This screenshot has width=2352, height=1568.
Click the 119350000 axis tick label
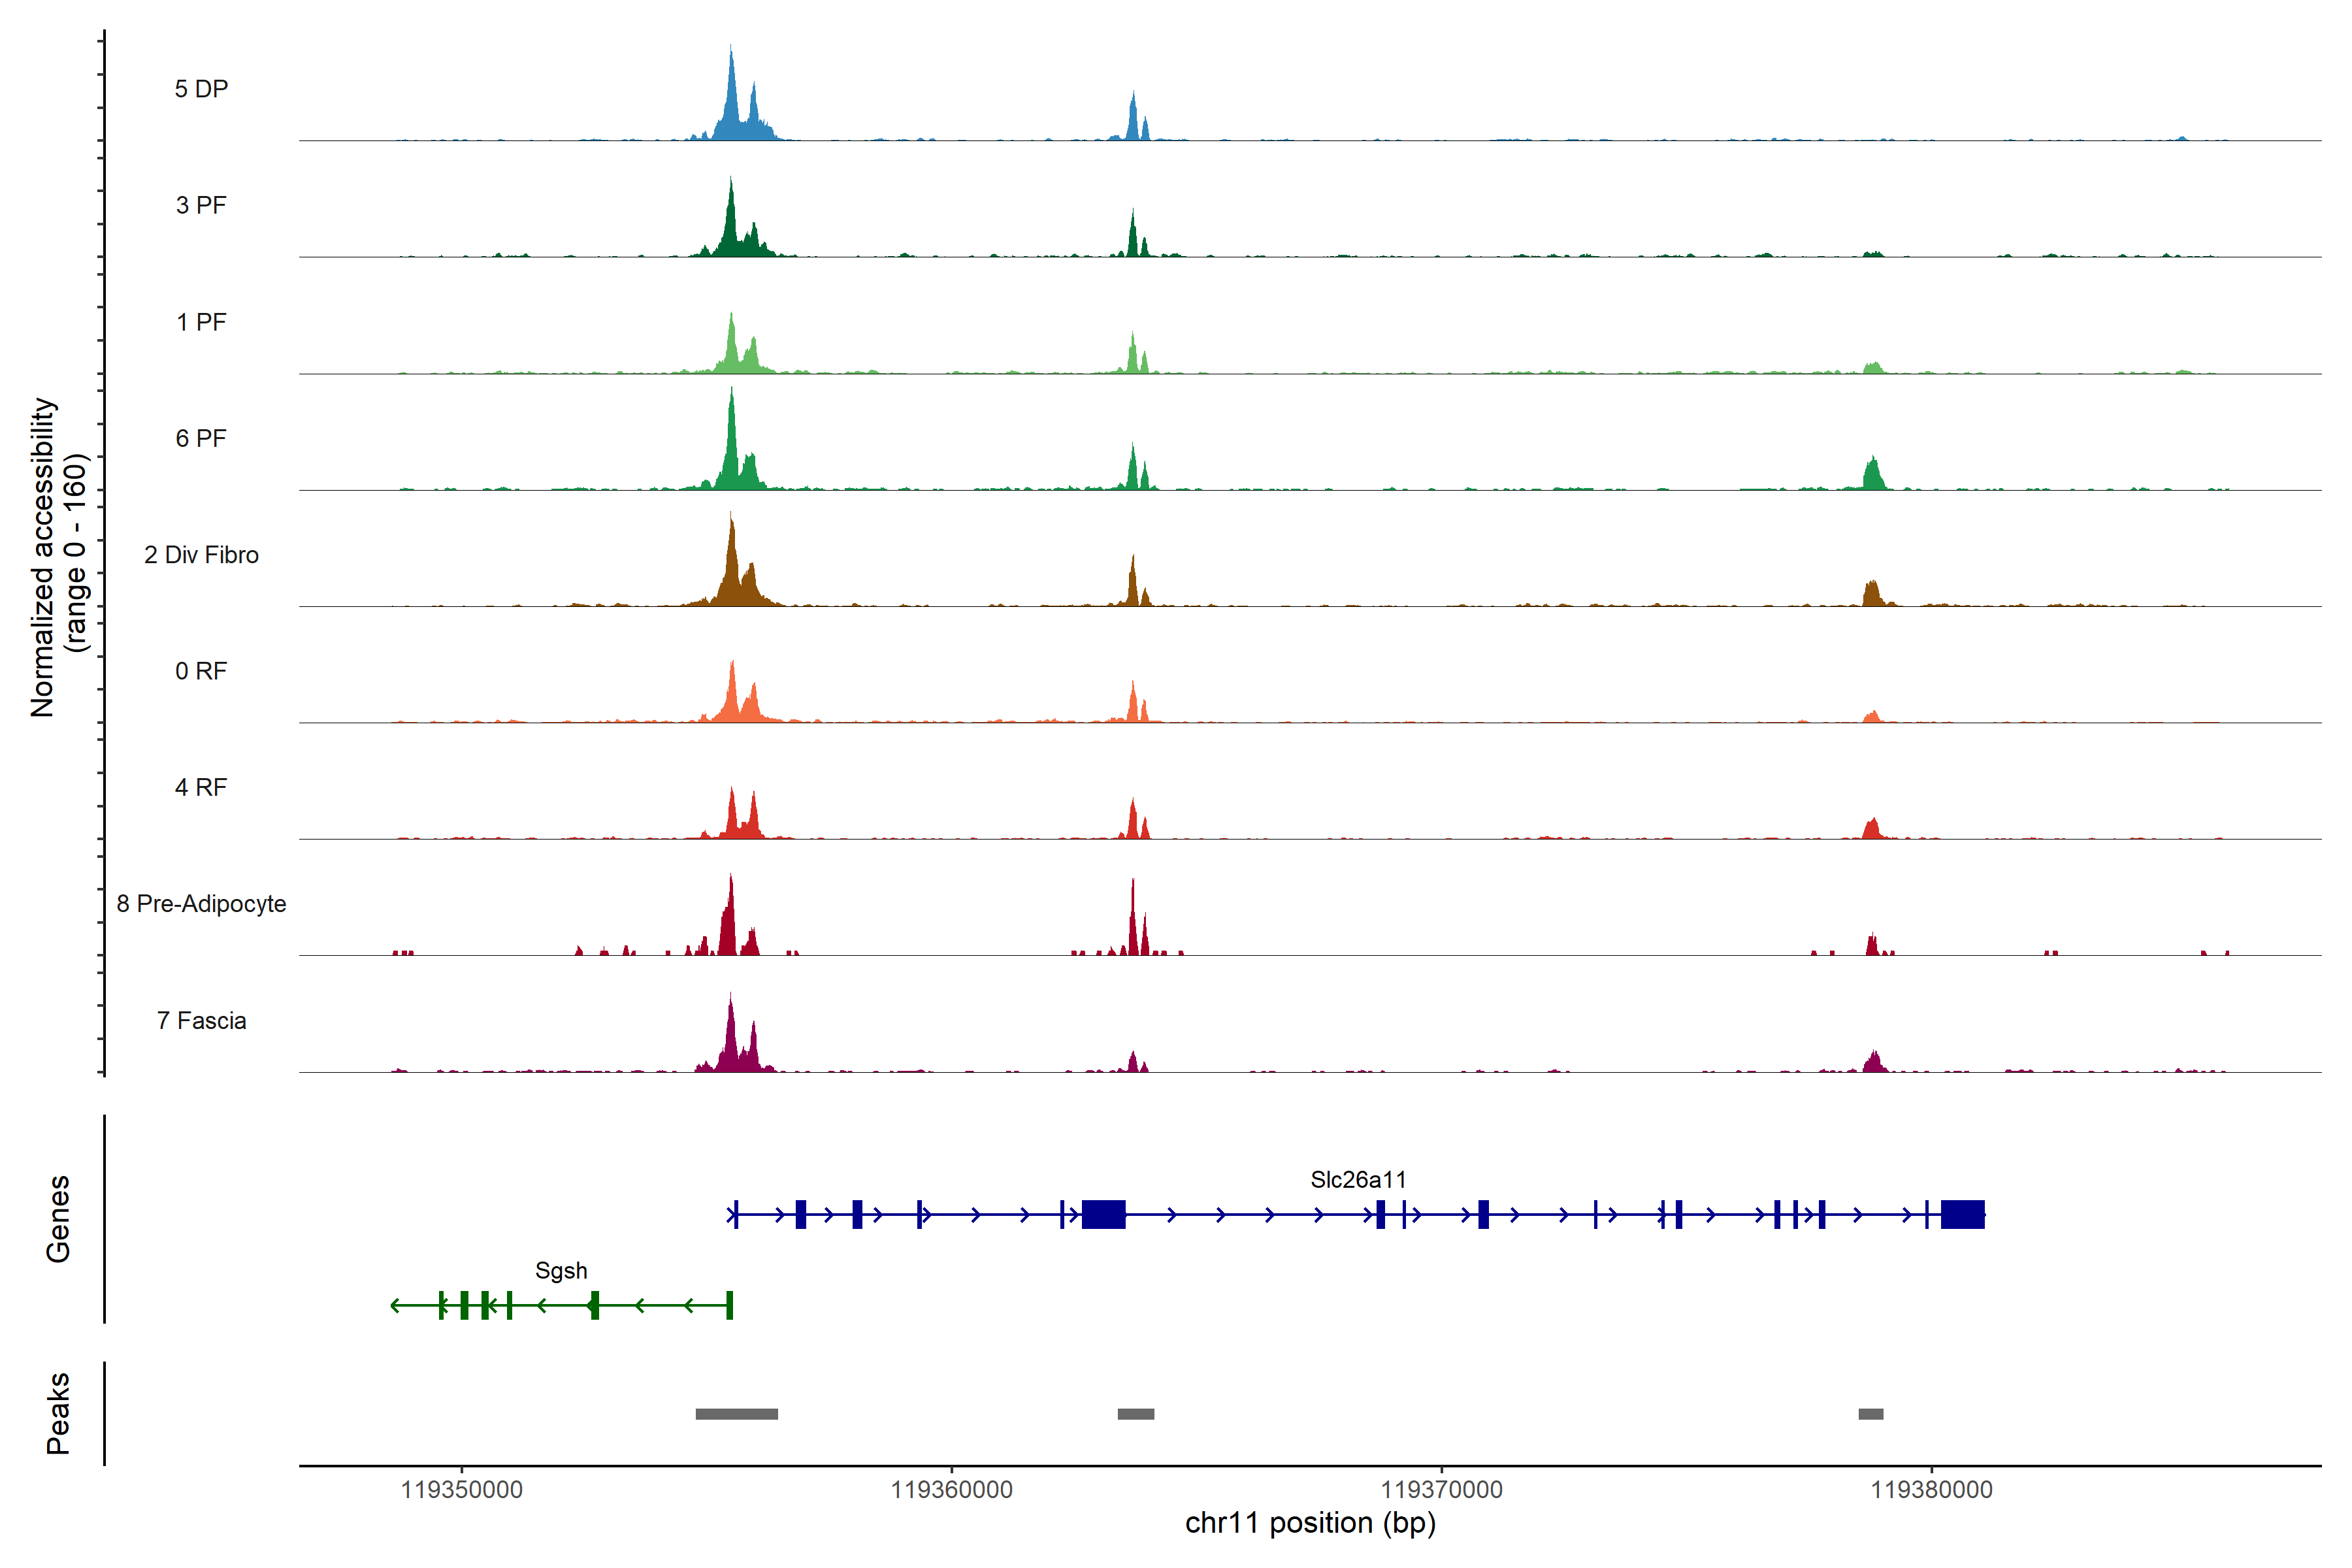[461, 1489]
